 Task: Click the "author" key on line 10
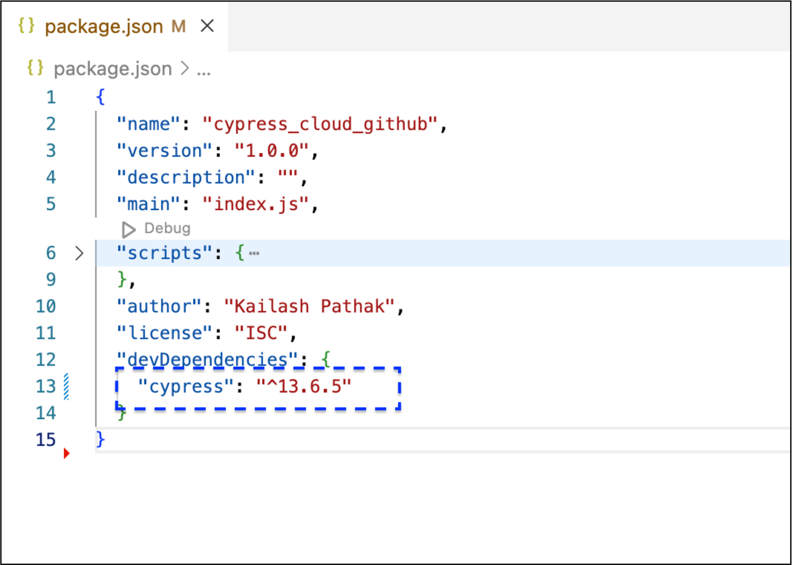(159, 306)
